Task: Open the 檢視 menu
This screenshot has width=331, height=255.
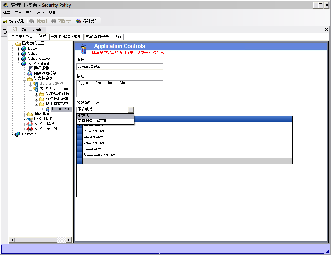Action: [41, 13]
